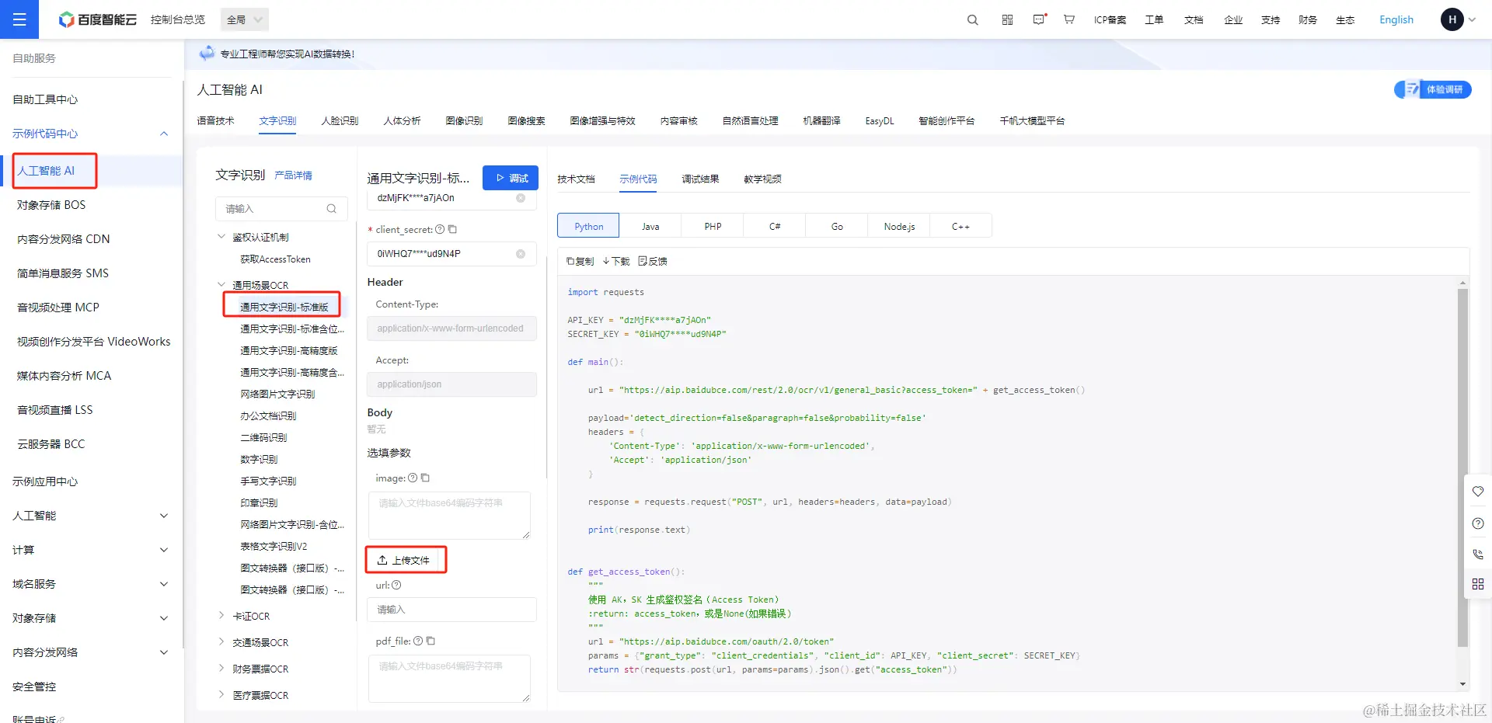Show help for client_secret
Viewport: 1492px width, 723px height.
pyautogui.click(x=440, y=229)
